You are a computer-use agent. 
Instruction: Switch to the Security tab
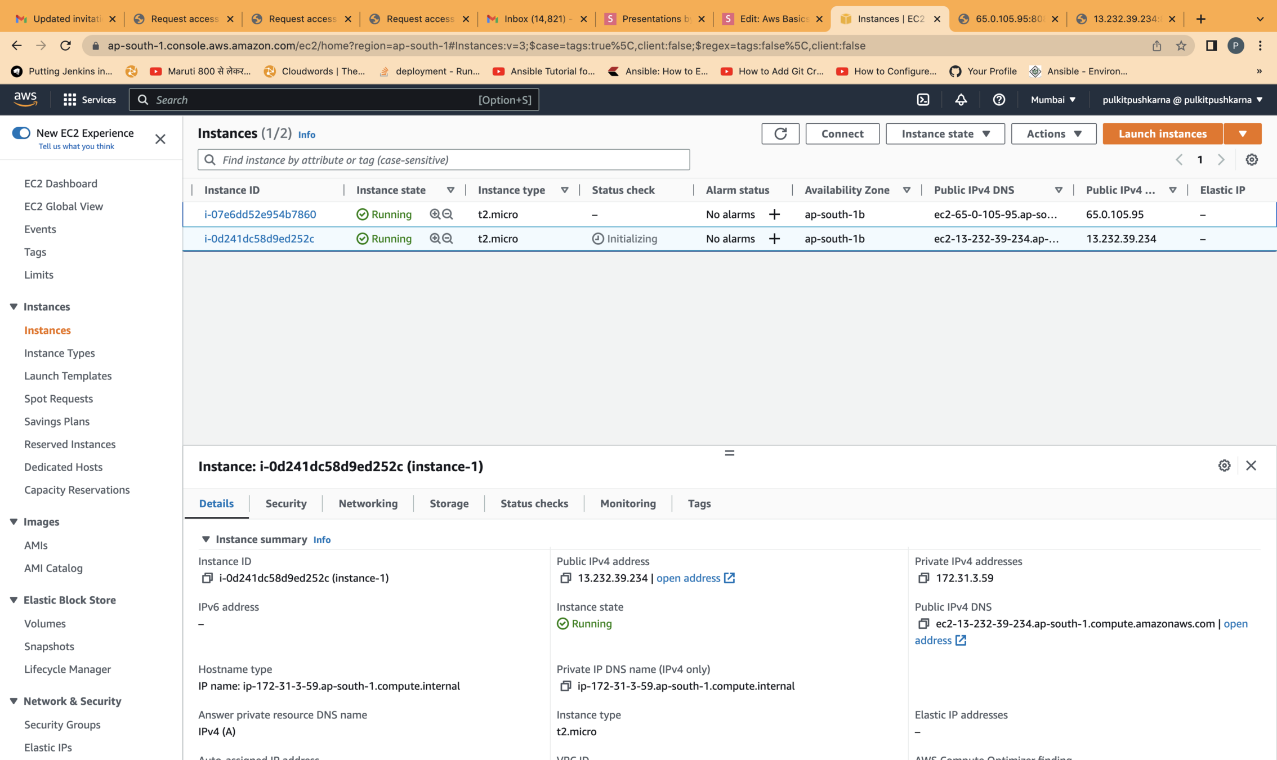click(x=285, y=503)
